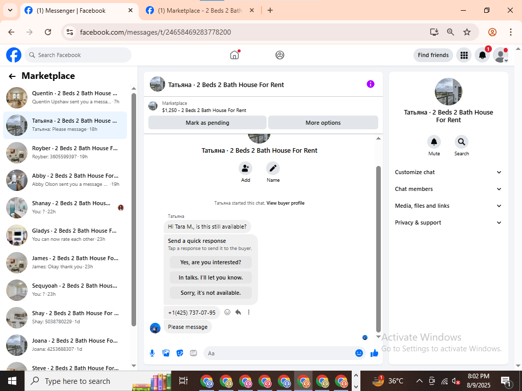Reload the page
Screen dimensions: 522x391
[x=48, y=32]
